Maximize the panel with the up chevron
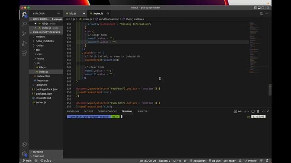The width and height of the screenshot is (291, 163). point(263,111)
